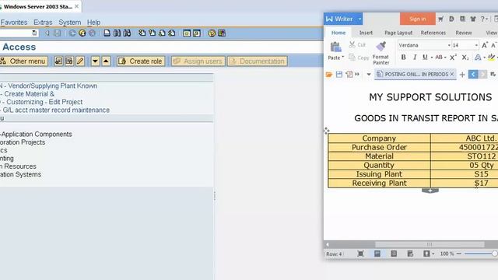
Task: Click the Copy icon in Writer
Action: (352, 57)
